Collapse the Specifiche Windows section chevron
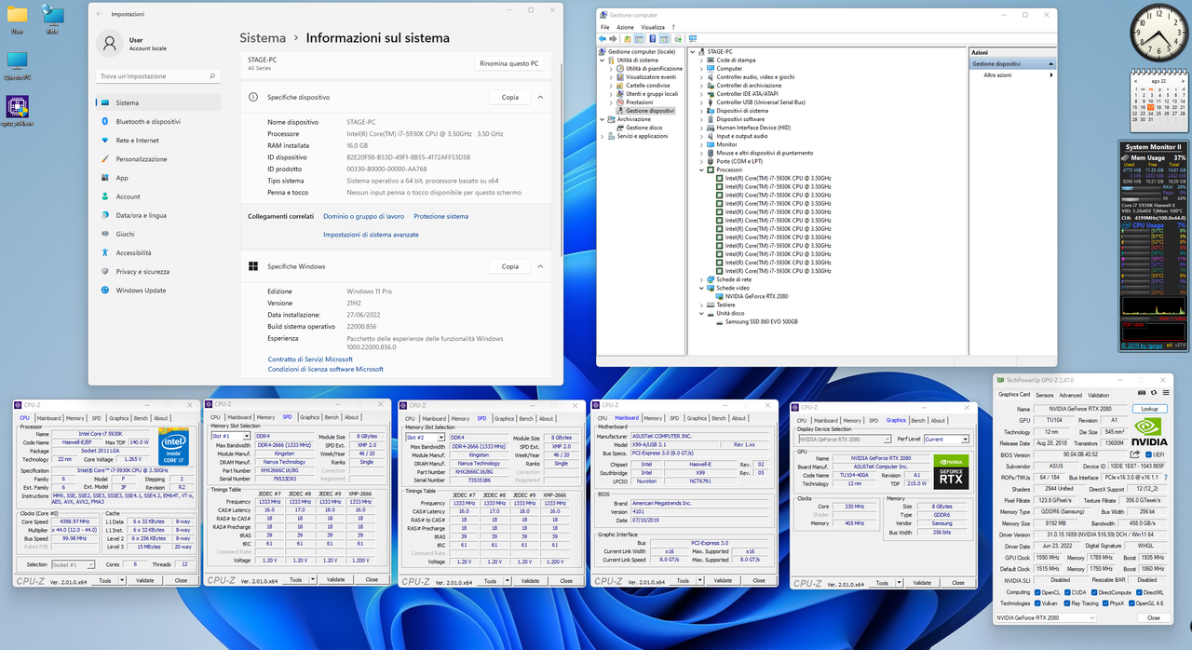The height and width of the screenshot is (650, 1192). coord(540,266)
